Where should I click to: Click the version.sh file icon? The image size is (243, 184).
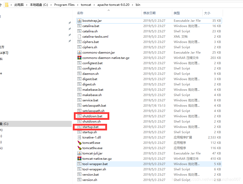[79, 180]
